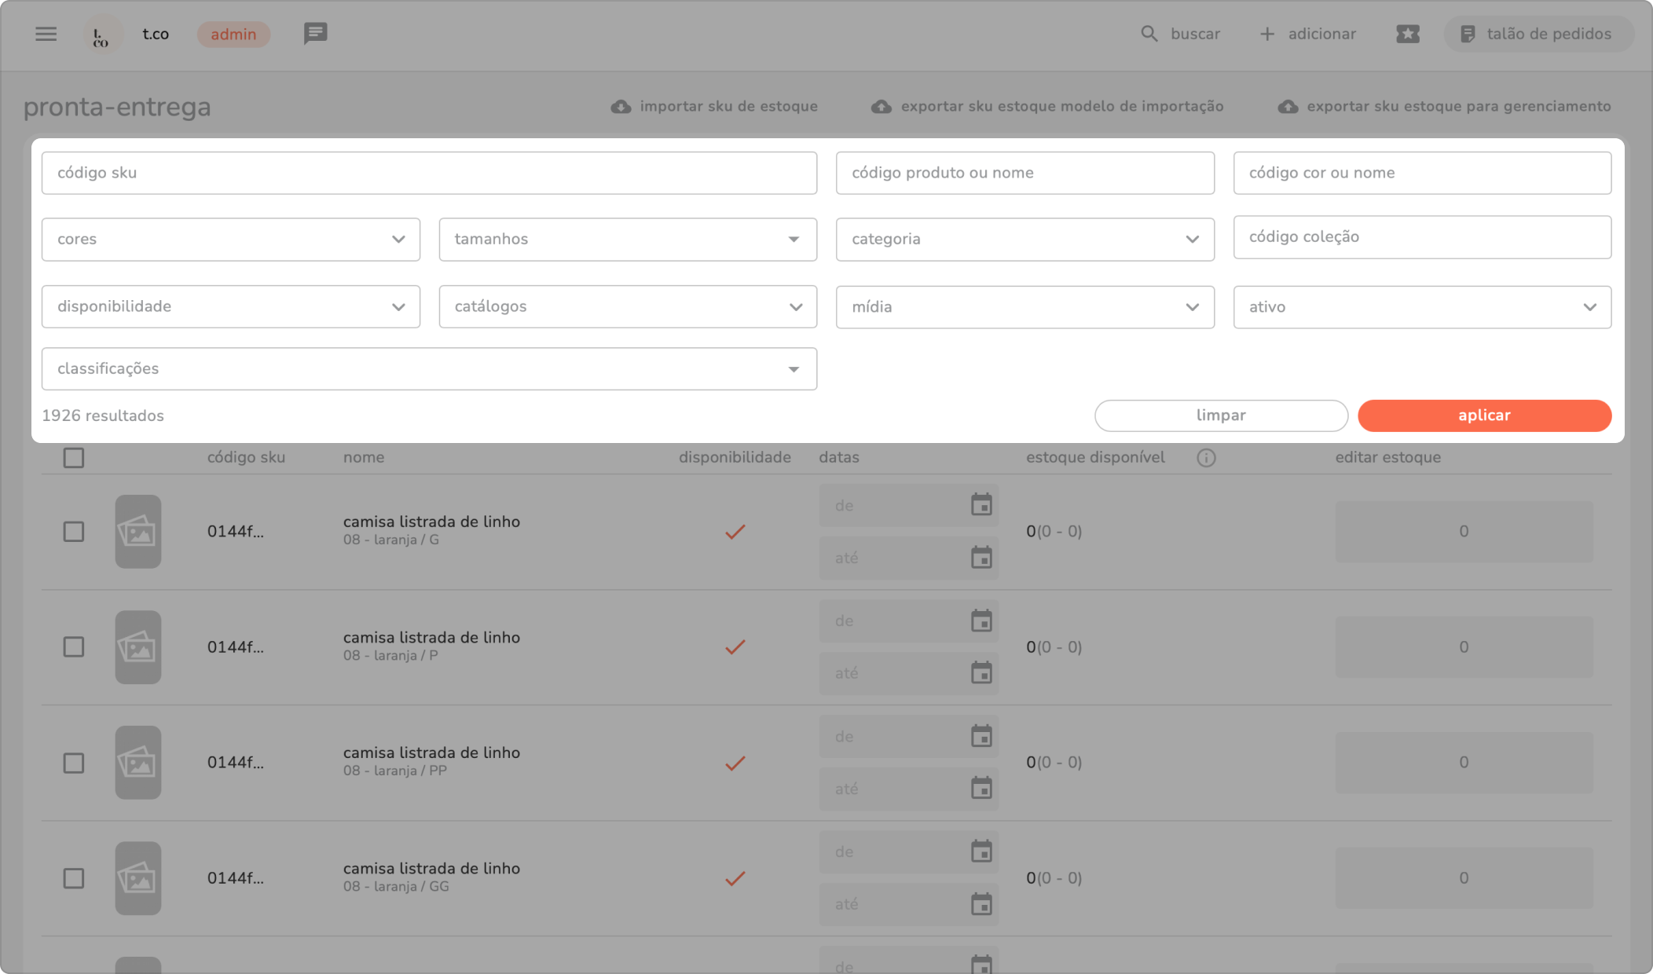
Task: Check the laranja / P row checkbox
Action: 74,647
